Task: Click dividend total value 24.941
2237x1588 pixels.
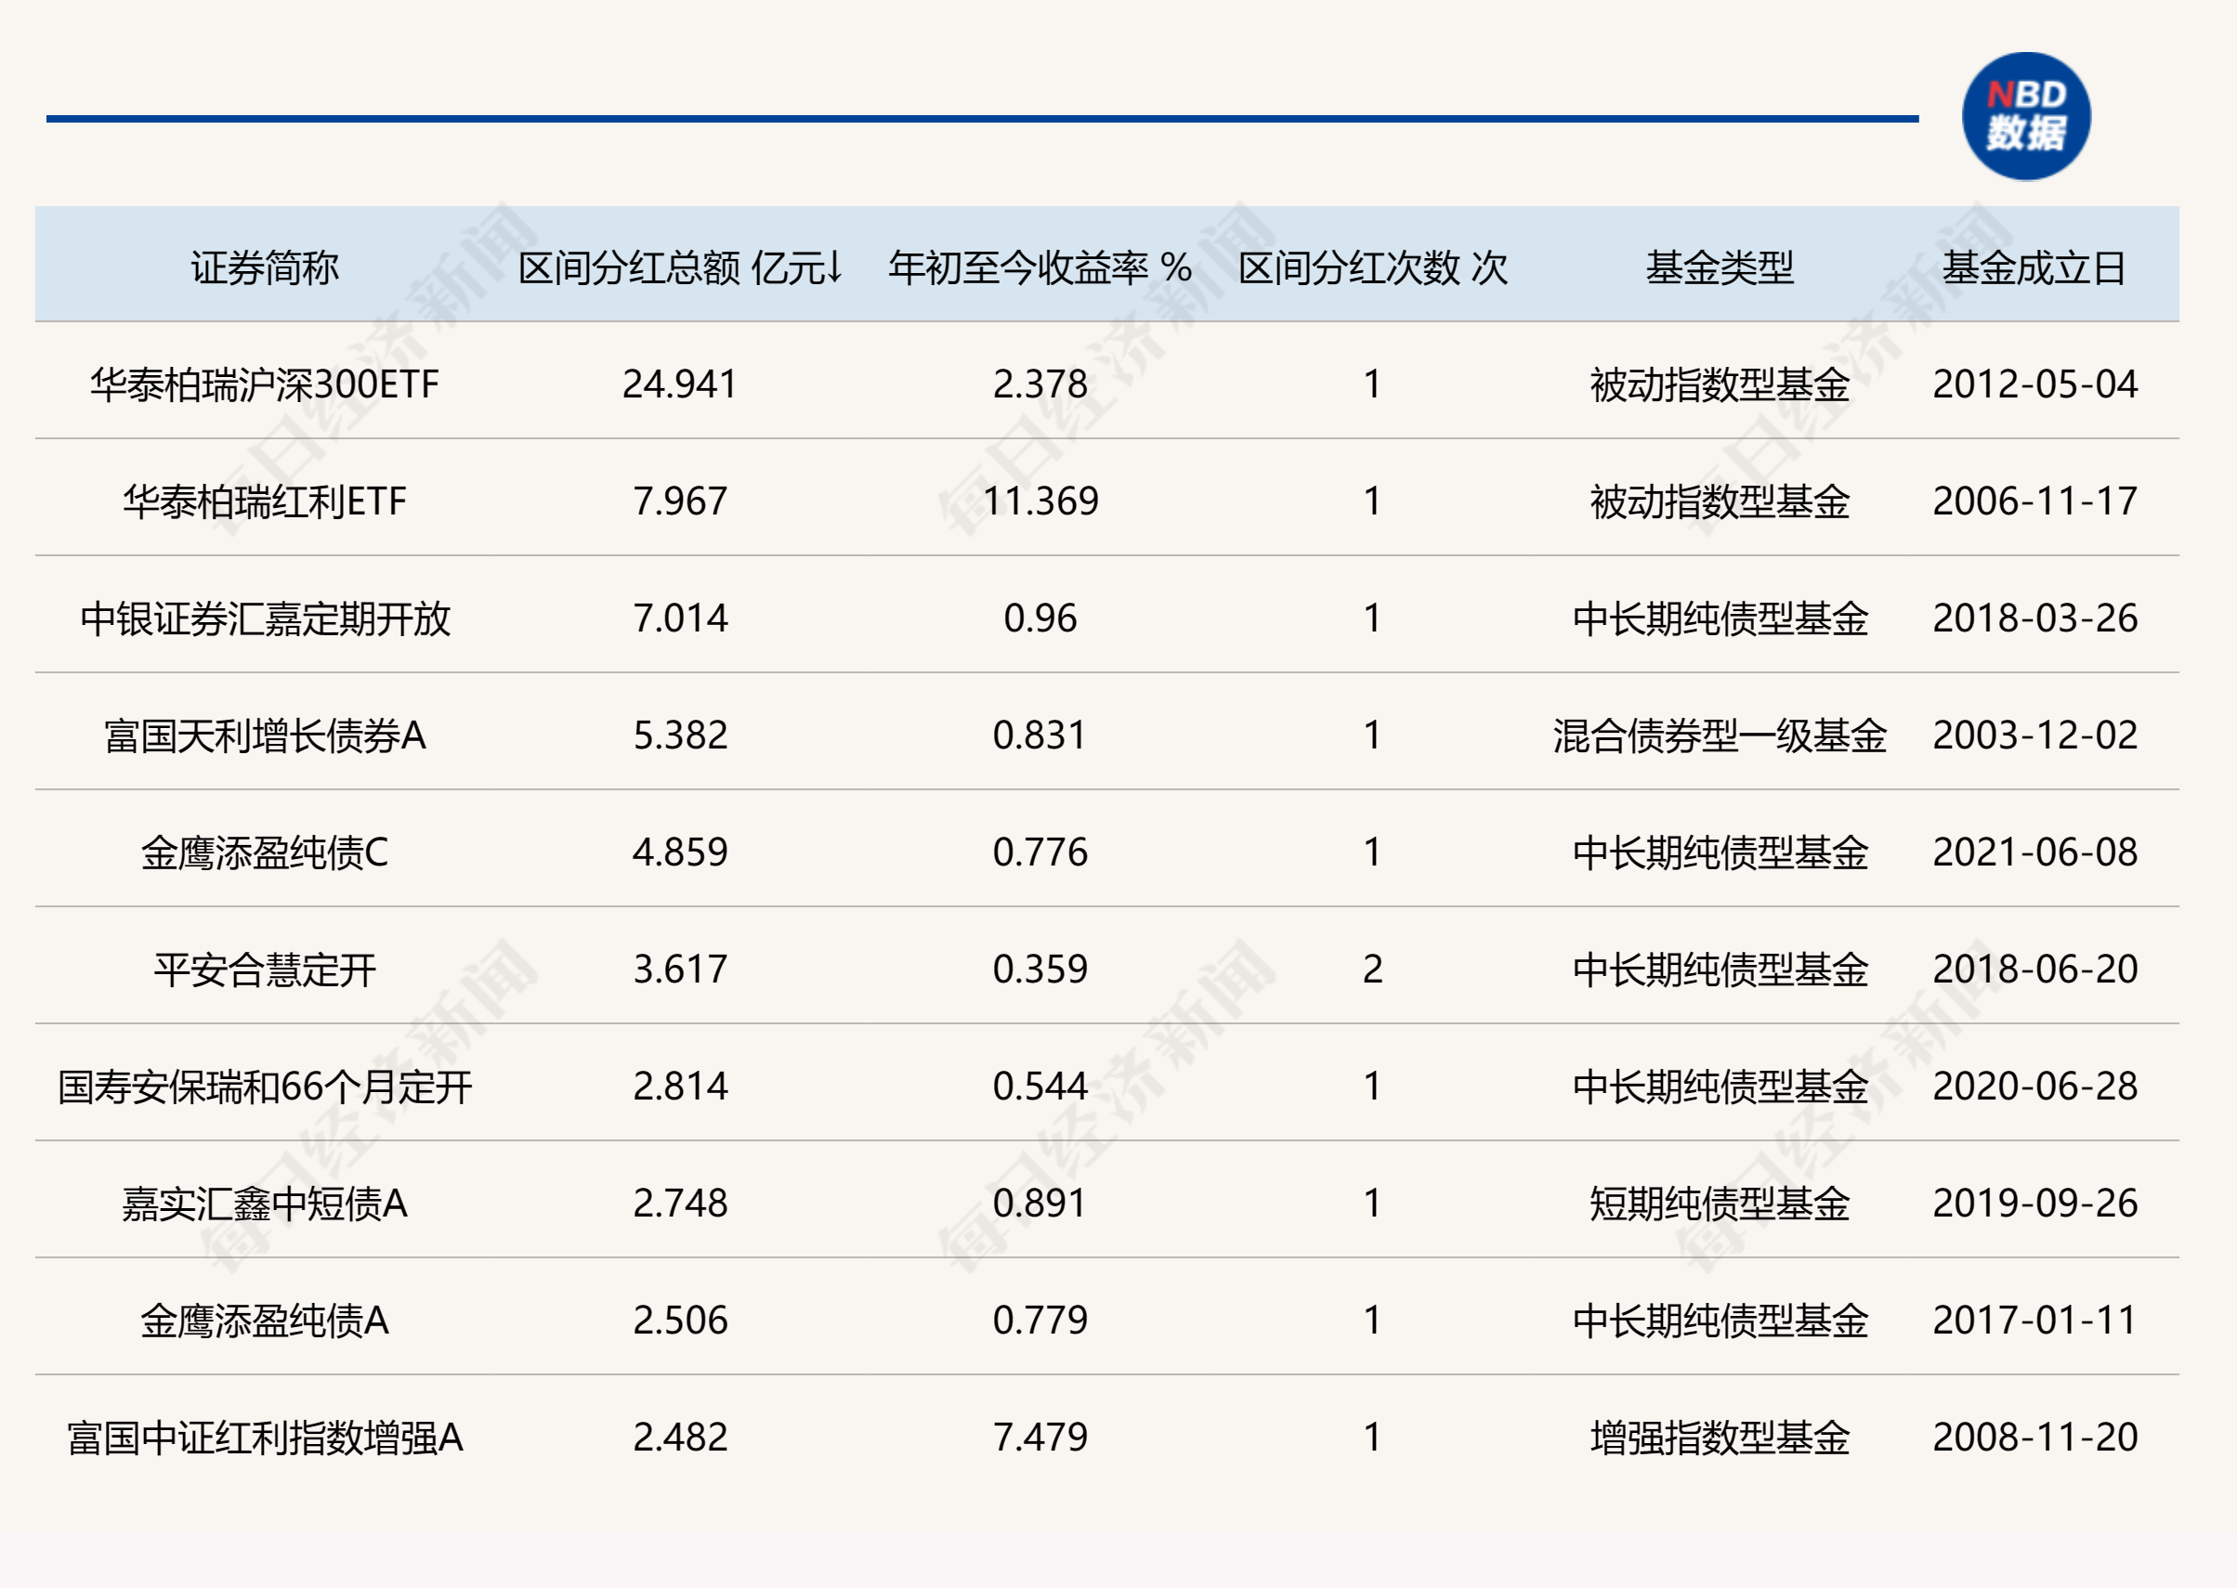Action: pos(680,384)
